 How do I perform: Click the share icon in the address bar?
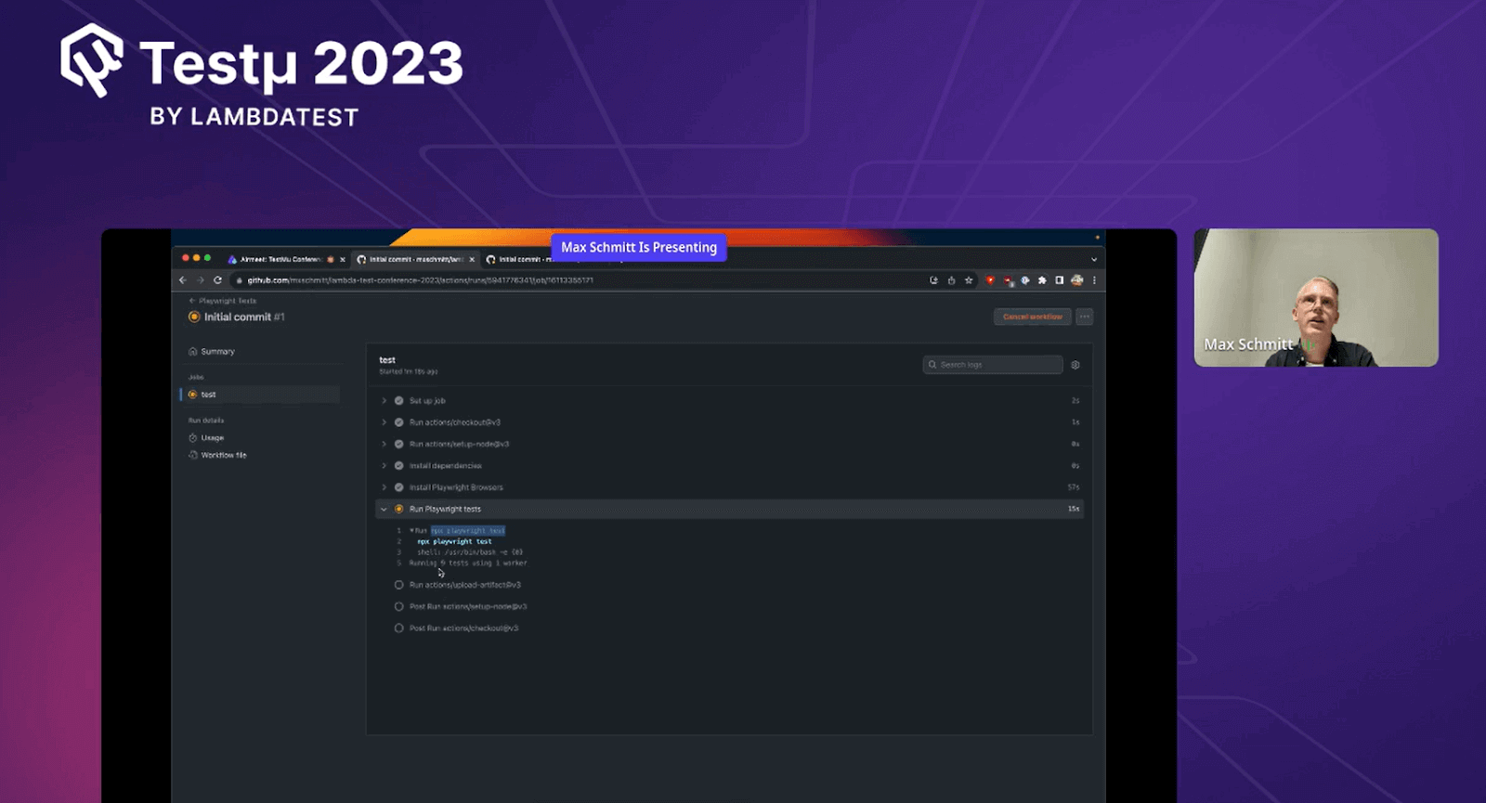951,280
